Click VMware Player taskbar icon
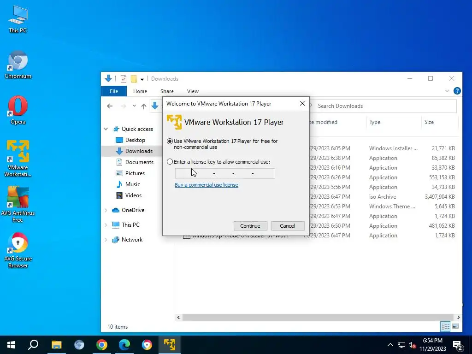Screen dimensions: 472x354 170,345
